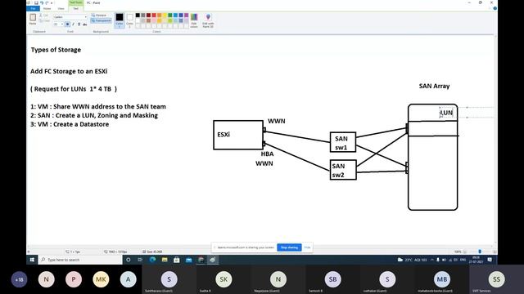Pick the yellow color swatch

click(165, 16)
